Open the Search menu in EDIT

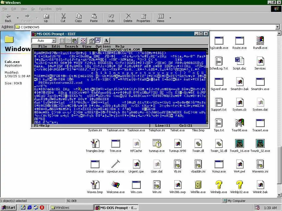click(71, 46)
